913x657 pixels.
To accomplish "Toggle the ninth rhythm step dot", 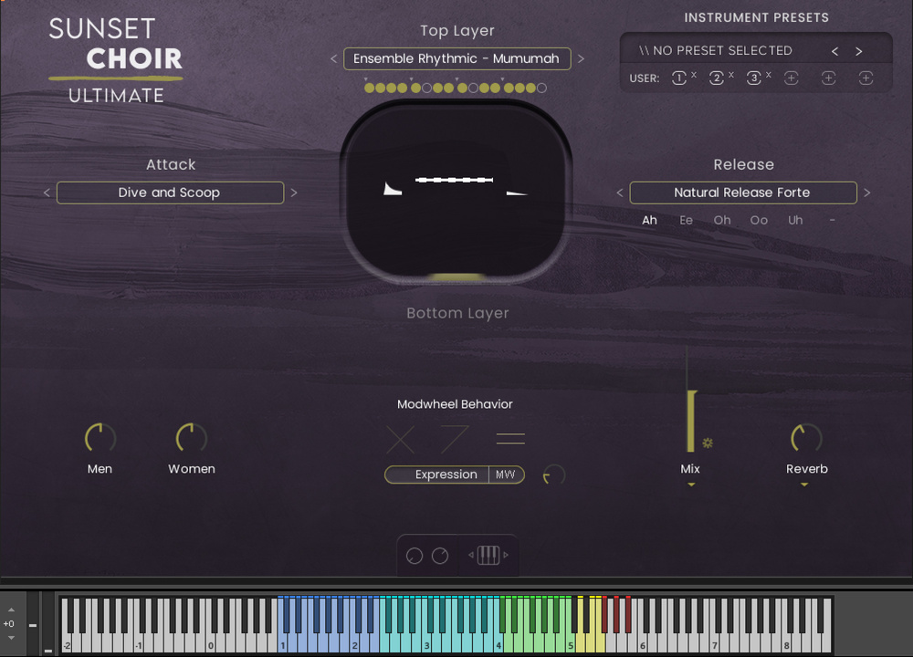I will point(462,88).
